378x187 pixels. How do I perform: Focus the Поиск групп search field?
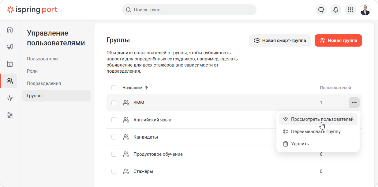pyautogui.click(x=189, y=10)
